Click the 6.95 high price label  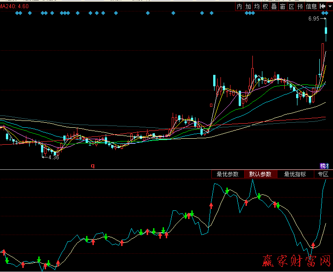click(313, 19)
